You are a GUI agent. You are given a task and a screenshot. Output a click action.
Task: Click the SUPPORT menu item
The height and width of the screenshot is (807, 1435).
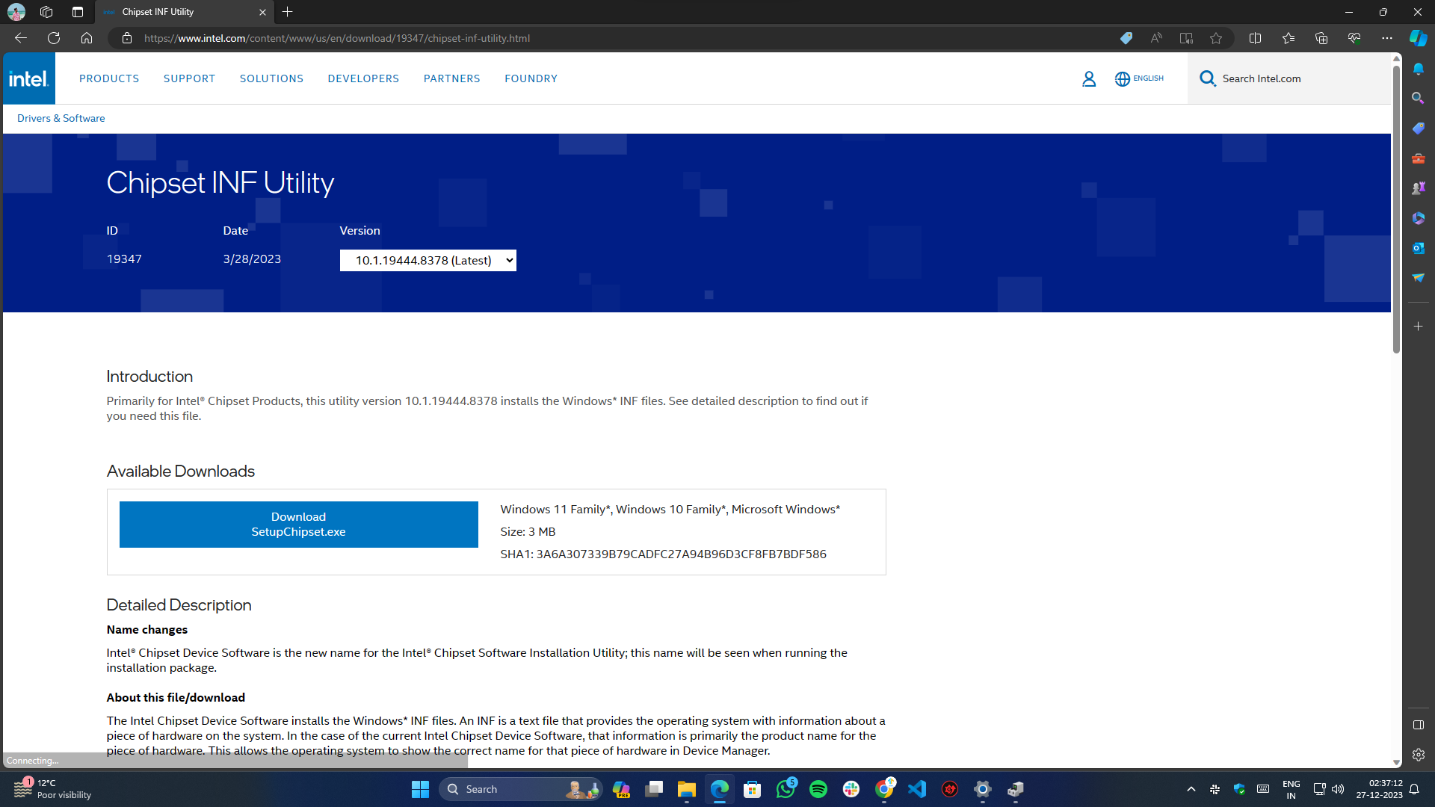pyautogui.click(x=189, y=78)
